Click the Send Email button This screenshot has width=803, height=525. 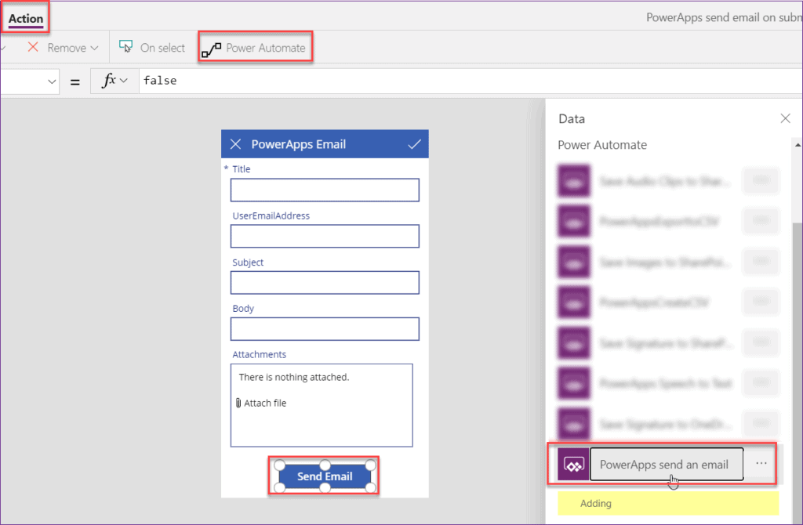[324, 476]
